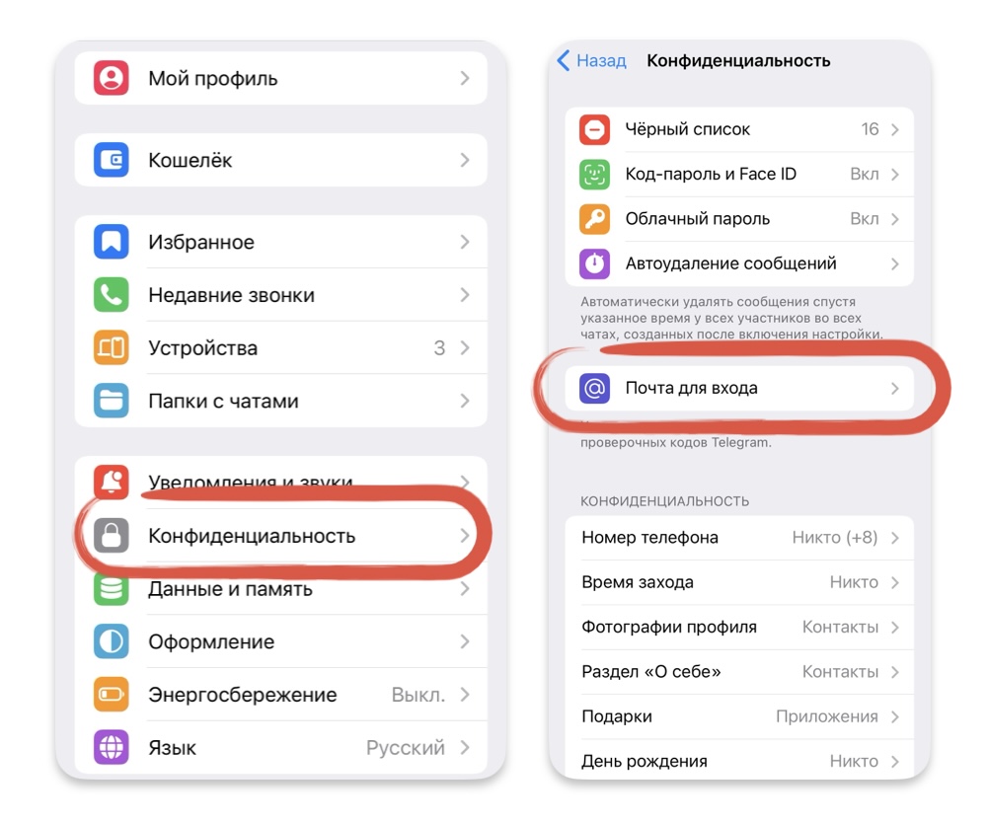Open Конфиденциальность in the settings list
Viewport: 988px width, 822px height.
pos(281,536)
